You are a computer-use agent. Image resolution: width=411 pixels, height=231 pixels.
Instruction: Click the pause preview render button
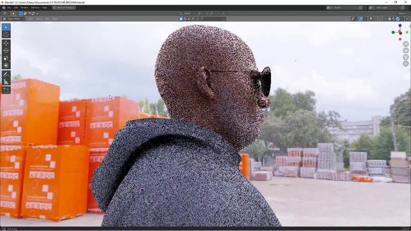point(407,19)
